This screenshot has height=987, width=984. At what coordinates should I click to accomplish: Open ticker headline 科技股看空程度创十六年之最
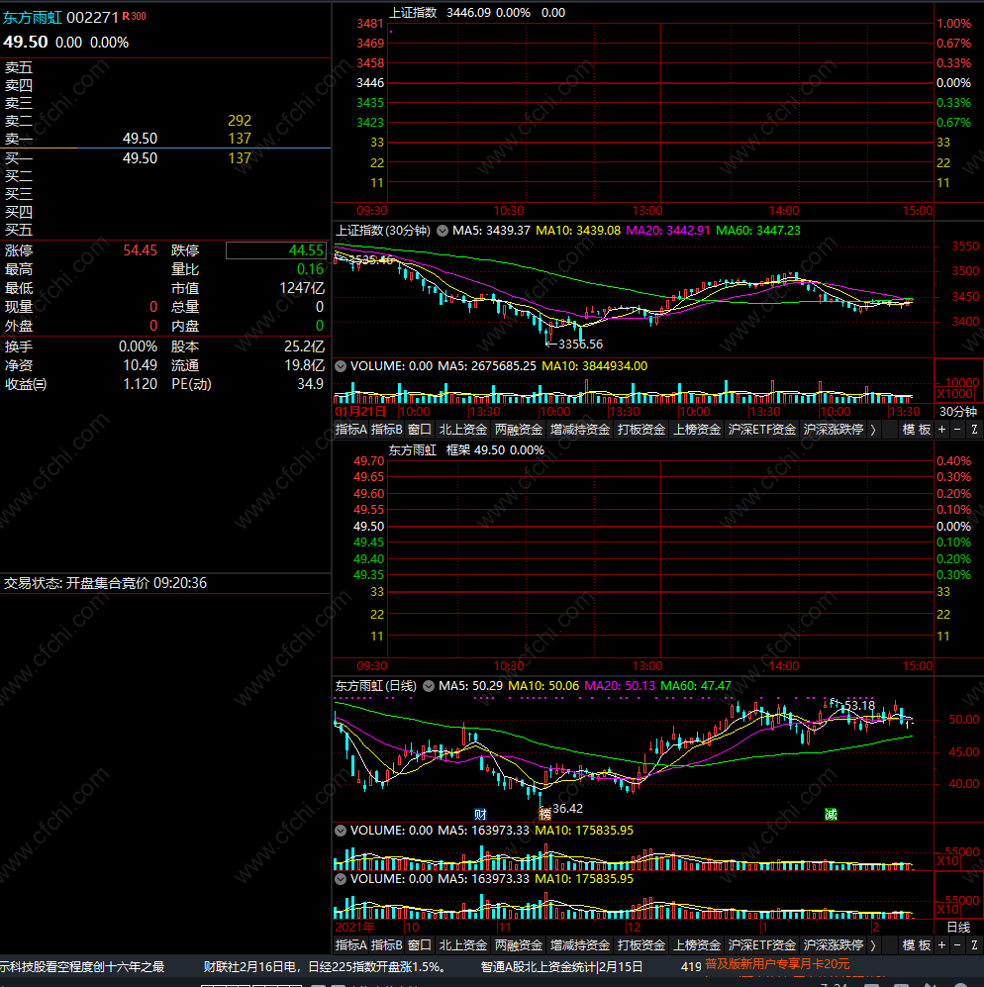point(82,967)
